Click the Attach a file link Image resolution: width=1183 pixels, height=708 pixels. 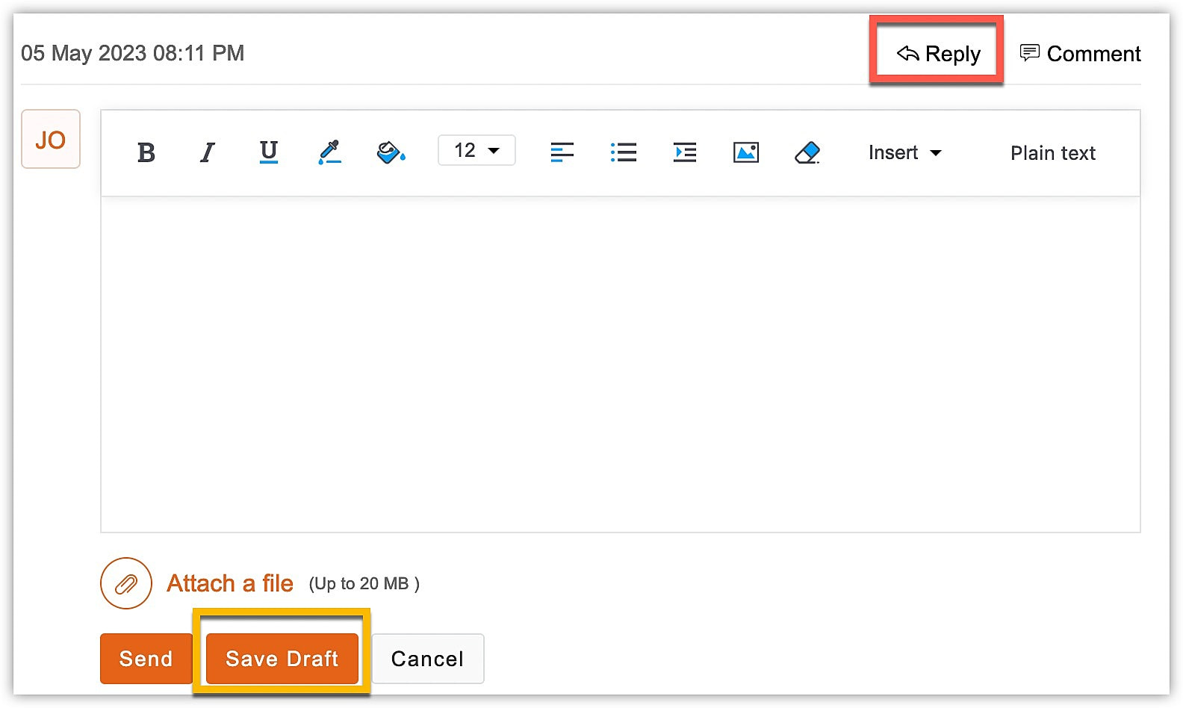pos(230,583)
